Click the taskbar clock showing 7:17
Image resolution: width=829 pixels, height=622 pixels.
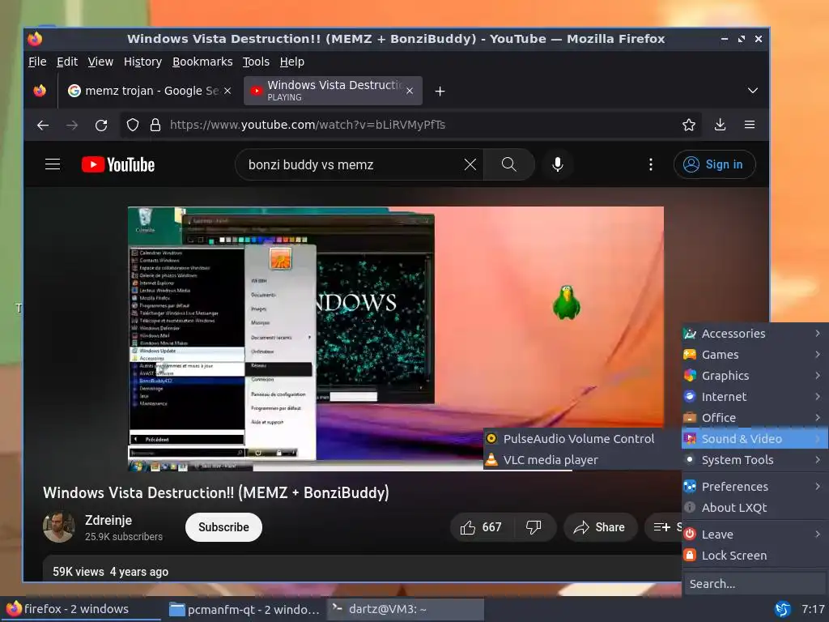click(x=813, y=609)
